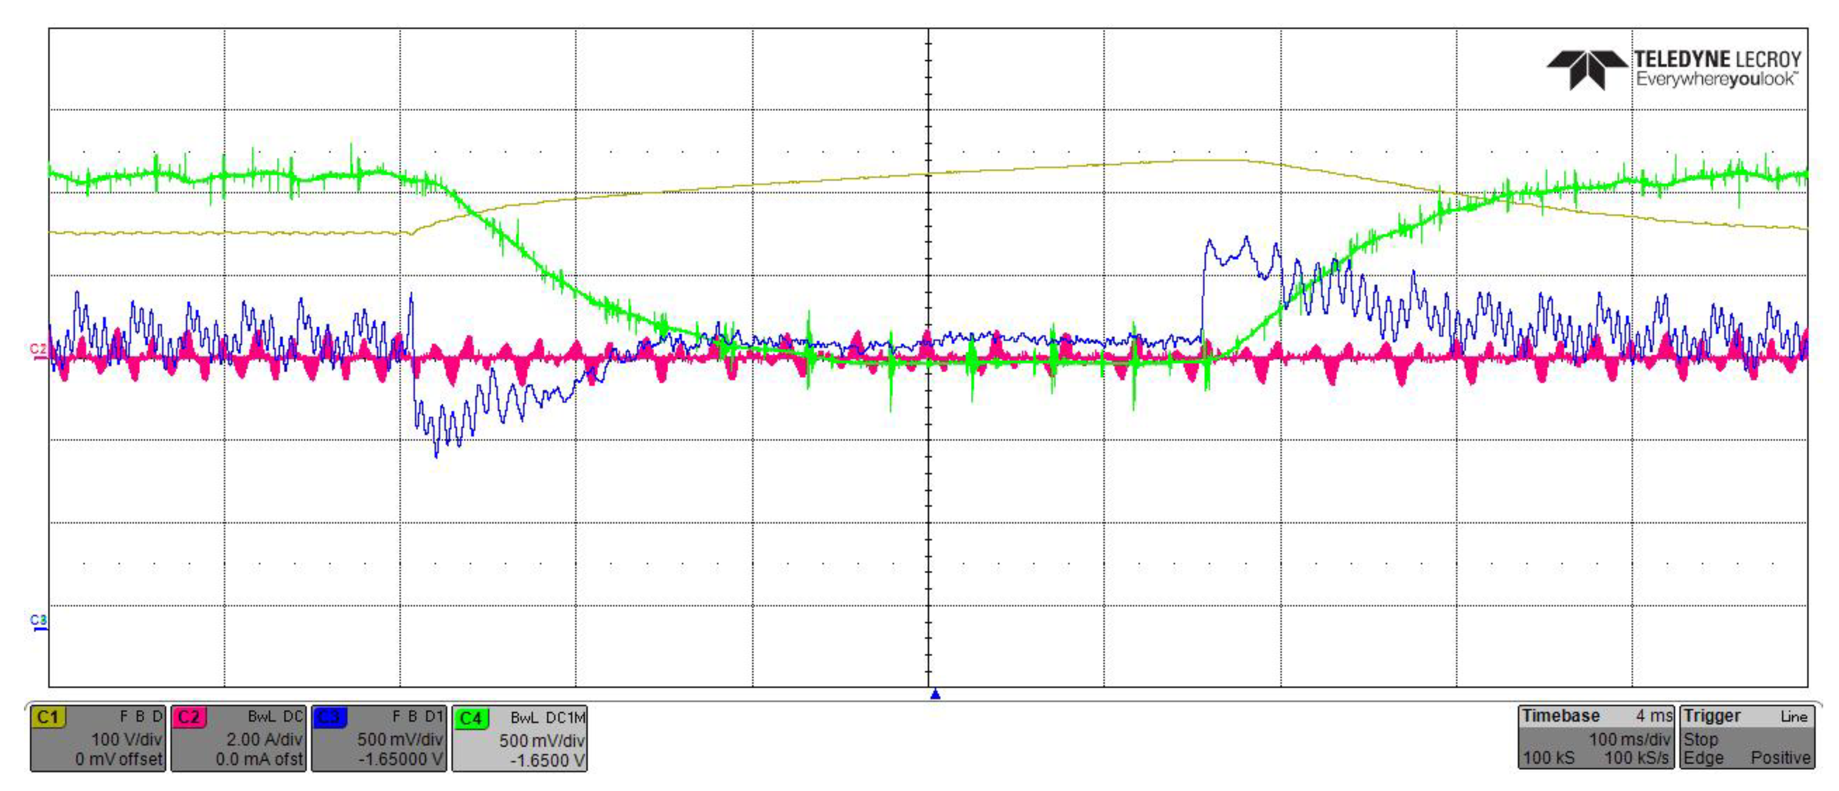Click the green C4 channel badge

(x=470, y=718)
